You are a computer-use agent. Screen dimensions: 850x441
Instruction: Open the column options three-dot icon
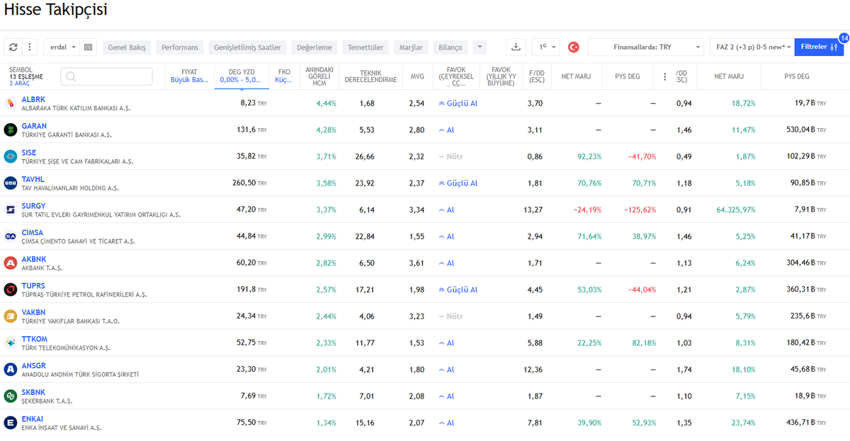pyautogui.click(x=664, y=76)
